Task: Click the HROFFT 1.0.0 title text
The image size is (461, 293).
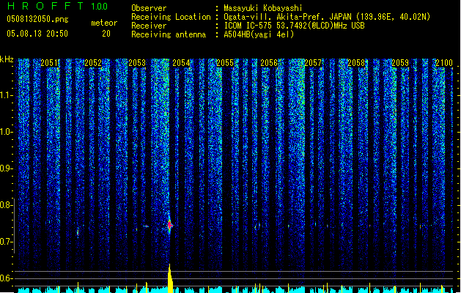Action: [58, 6]
